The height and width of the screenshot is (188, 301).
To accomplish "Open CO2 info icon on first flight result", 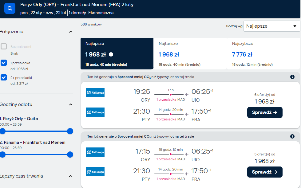I will click(x=292, y=77).
